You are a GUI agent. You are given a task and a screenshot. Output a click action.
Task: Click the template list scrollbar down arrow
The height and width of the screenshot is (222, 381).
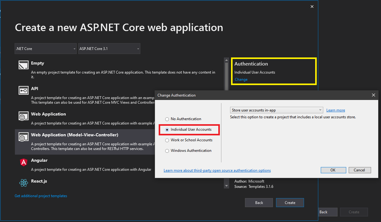coord(226,186)
